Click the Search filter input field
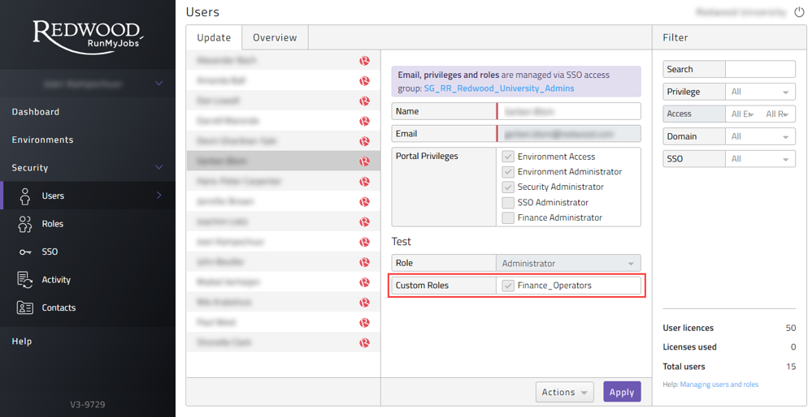 point(761,69)
